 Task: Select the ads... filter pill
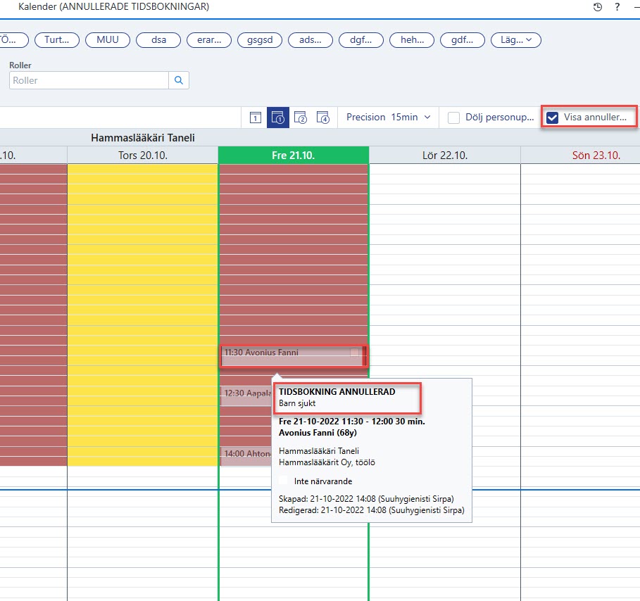(310, 40)
